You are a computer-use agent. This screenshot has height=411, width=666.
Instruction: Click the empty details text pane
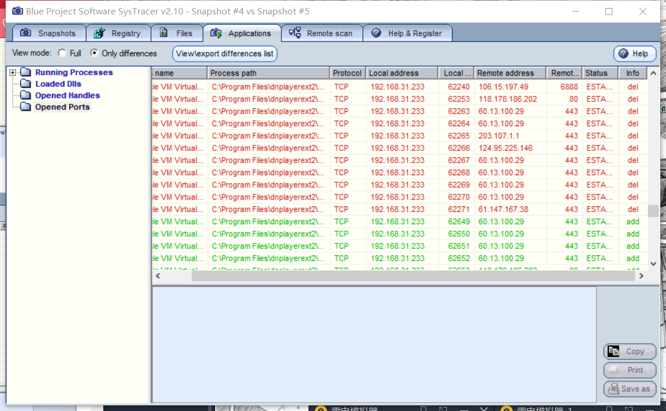[374, 344]
